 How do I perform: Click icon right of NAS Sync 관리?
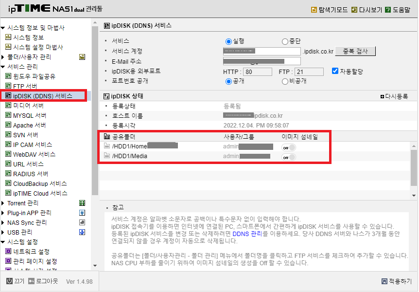[x=82, y=222]
